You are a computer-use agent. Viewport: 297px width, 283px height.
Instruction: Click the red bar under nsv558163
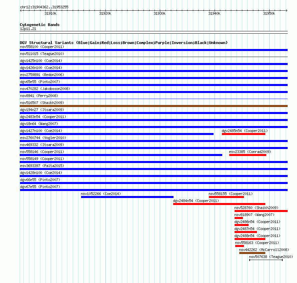click(x=239, y=246)
